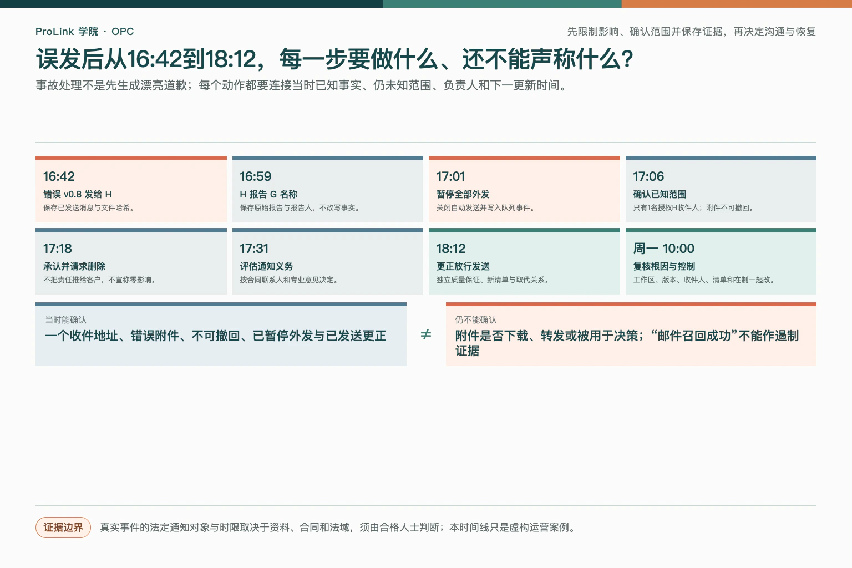Click the 当时能确认 label

65,320
